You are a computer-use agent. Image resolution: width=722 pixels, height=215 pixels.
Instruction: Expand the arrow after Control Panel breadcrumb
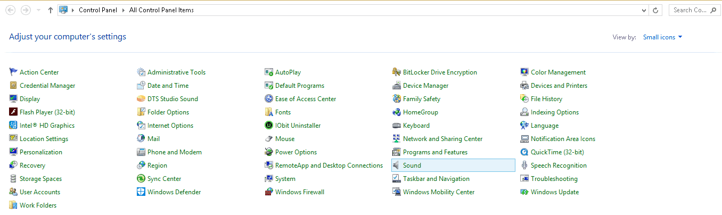pos(124,10)
